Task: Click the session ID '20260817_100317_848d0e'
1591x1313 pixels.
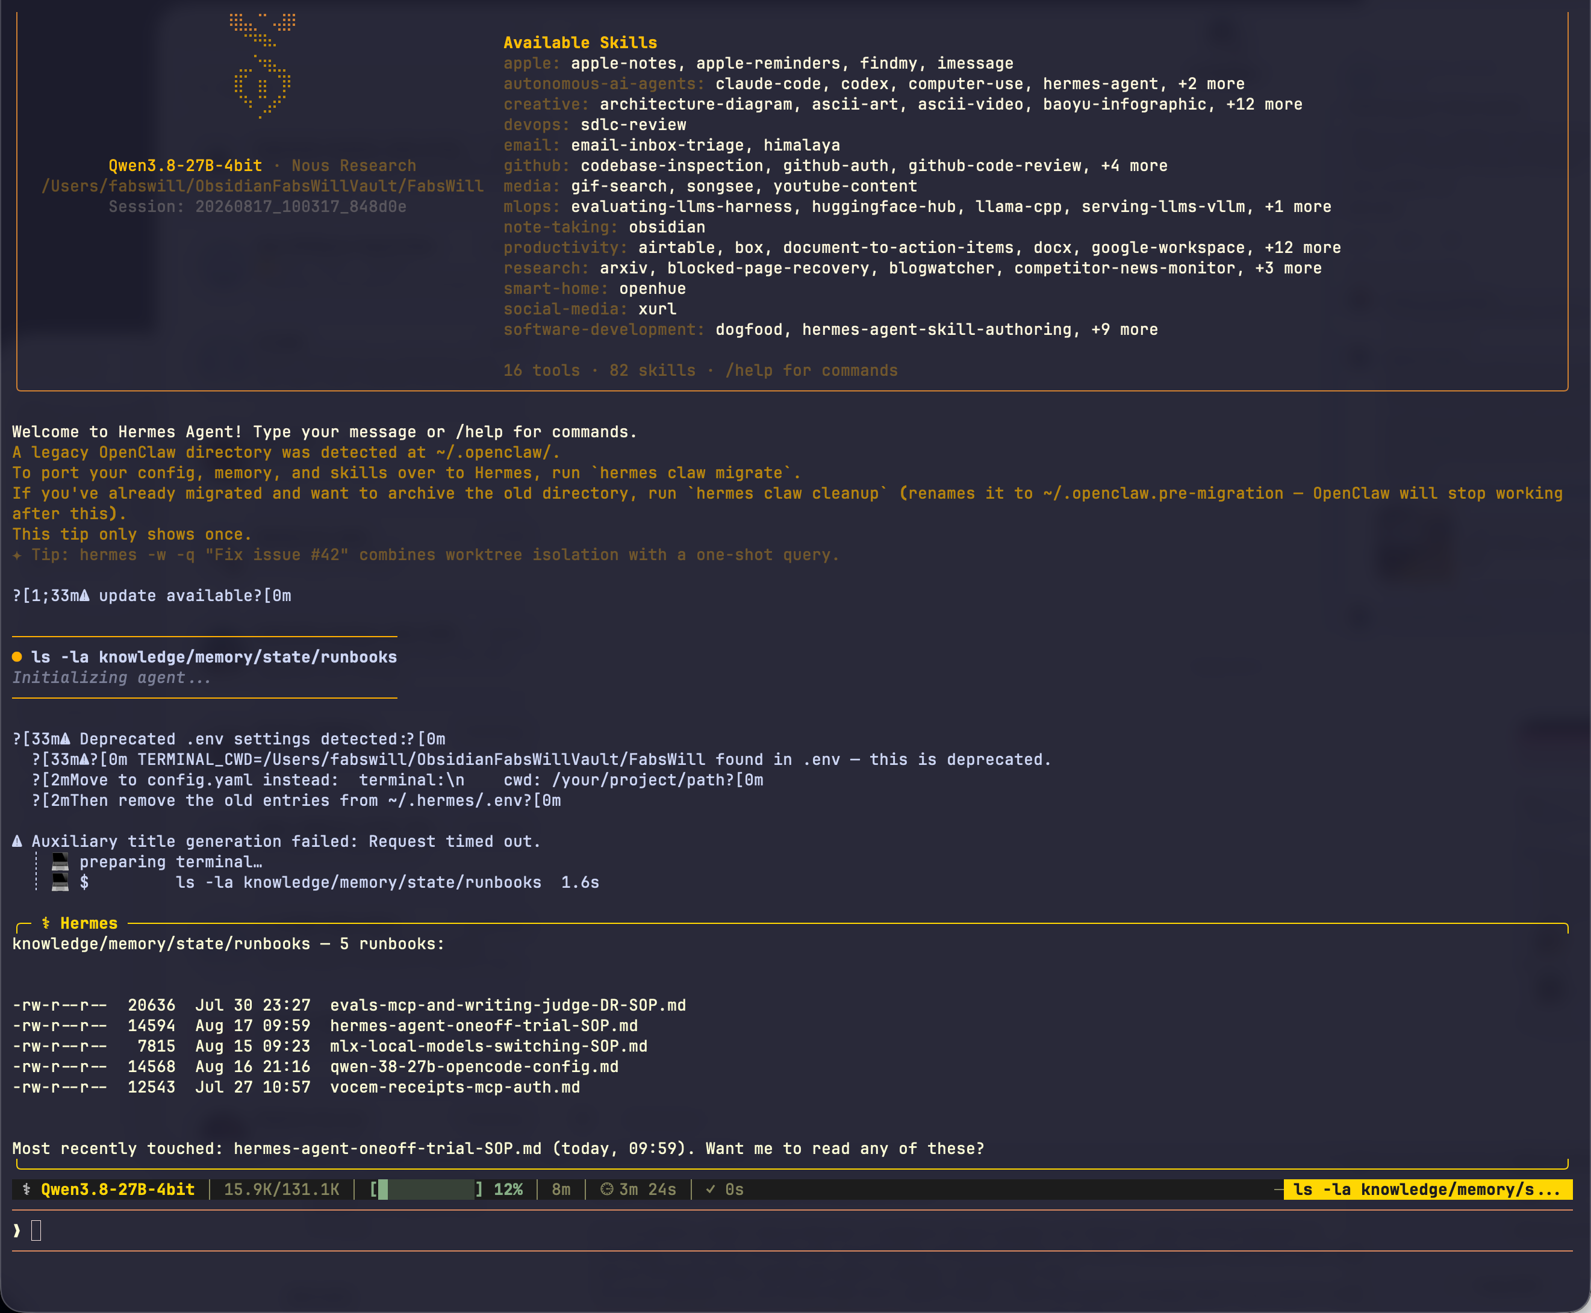Action: [301, 206]
